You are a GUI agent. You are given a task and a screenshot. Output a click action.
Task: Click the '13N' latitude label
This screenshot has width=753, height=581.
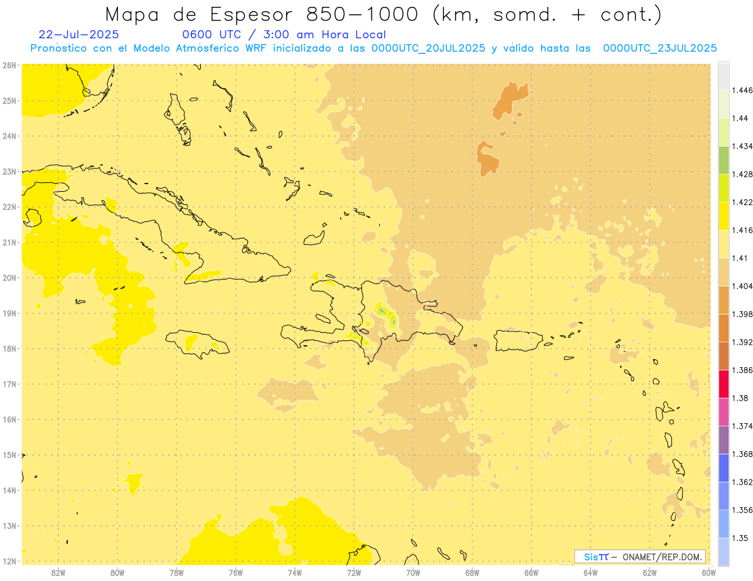[9, 526]
